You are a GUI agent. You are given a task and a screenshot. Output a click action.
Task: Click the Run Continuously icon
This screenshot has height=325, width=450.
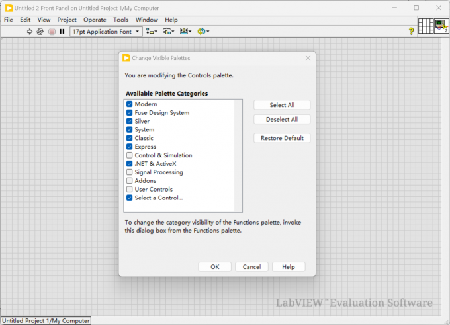pos(40,32)
